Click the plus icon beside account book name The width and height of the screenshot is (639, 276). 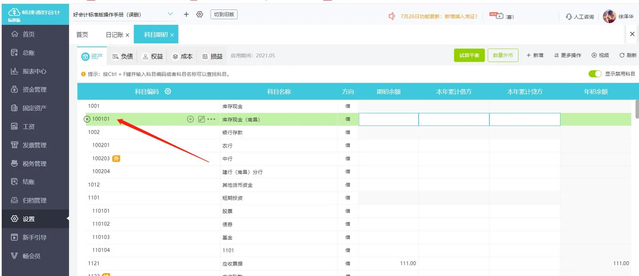click(186, 14)
